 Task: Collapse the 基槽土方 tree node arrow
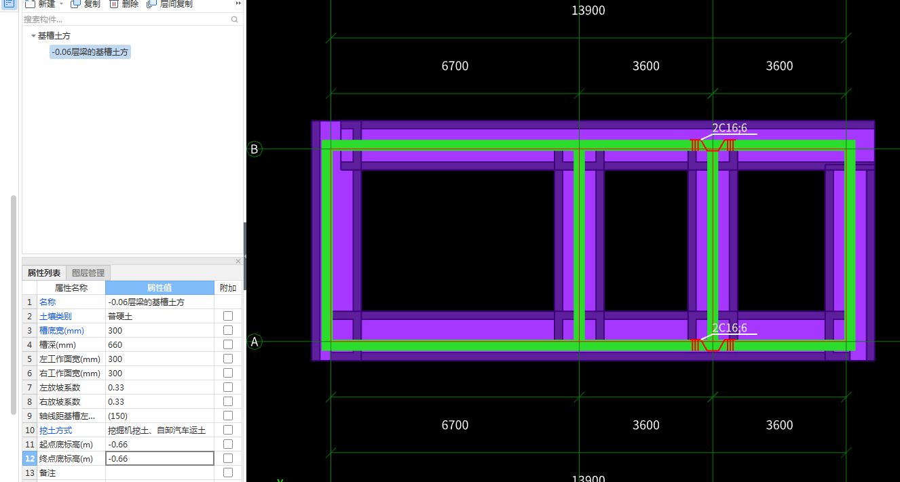33,36
